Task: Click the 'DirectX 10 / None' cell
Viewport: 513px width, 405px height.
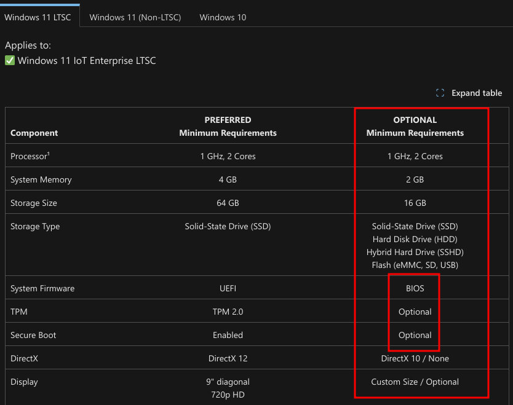Action: point(415,358)
